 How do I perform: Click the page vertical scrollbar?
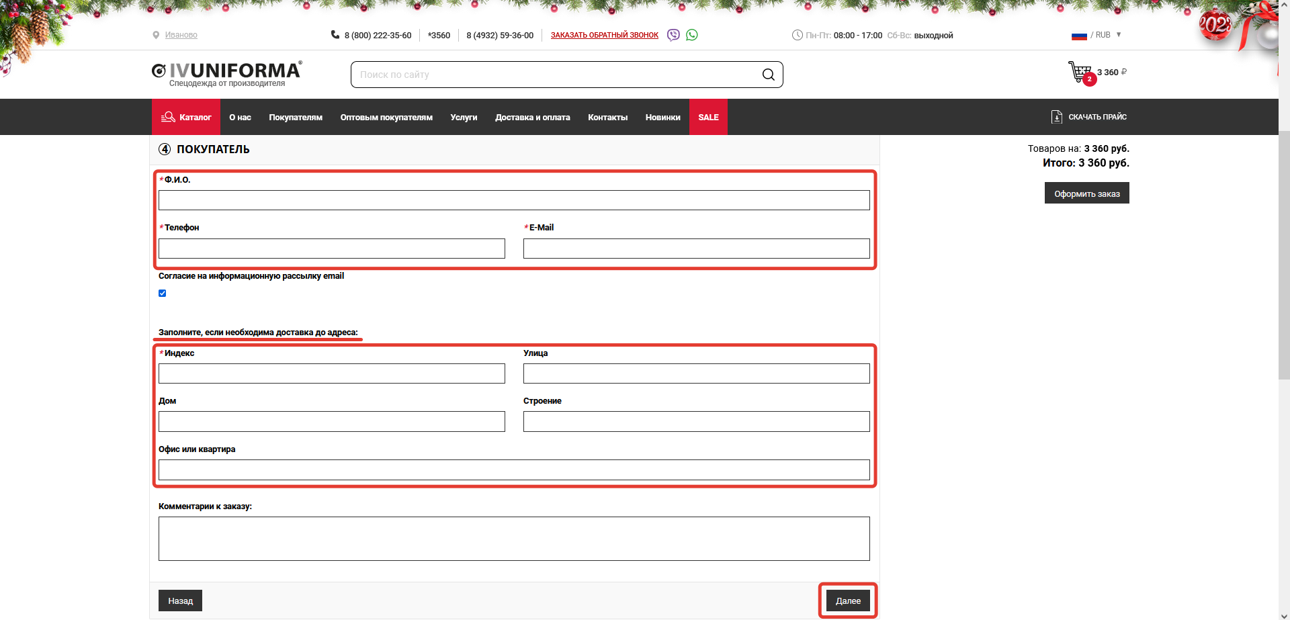pyautogui.click(x=1284, y=255)
